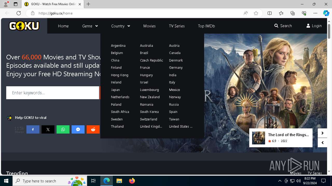This screenshot has height=186, width=332.
Task: Open the Movies nav item
Action: point(149,26)
